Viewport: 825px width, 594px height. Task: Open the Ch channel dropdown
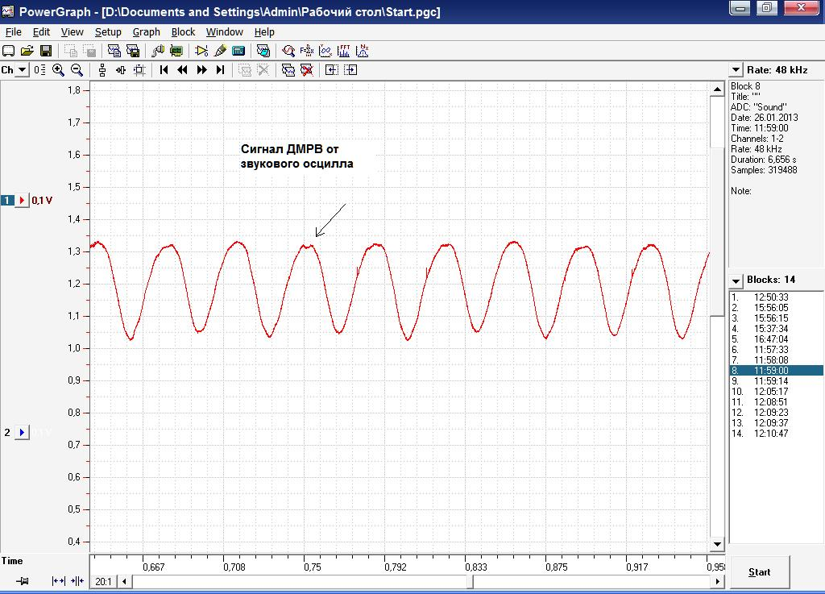click(22, 70)
